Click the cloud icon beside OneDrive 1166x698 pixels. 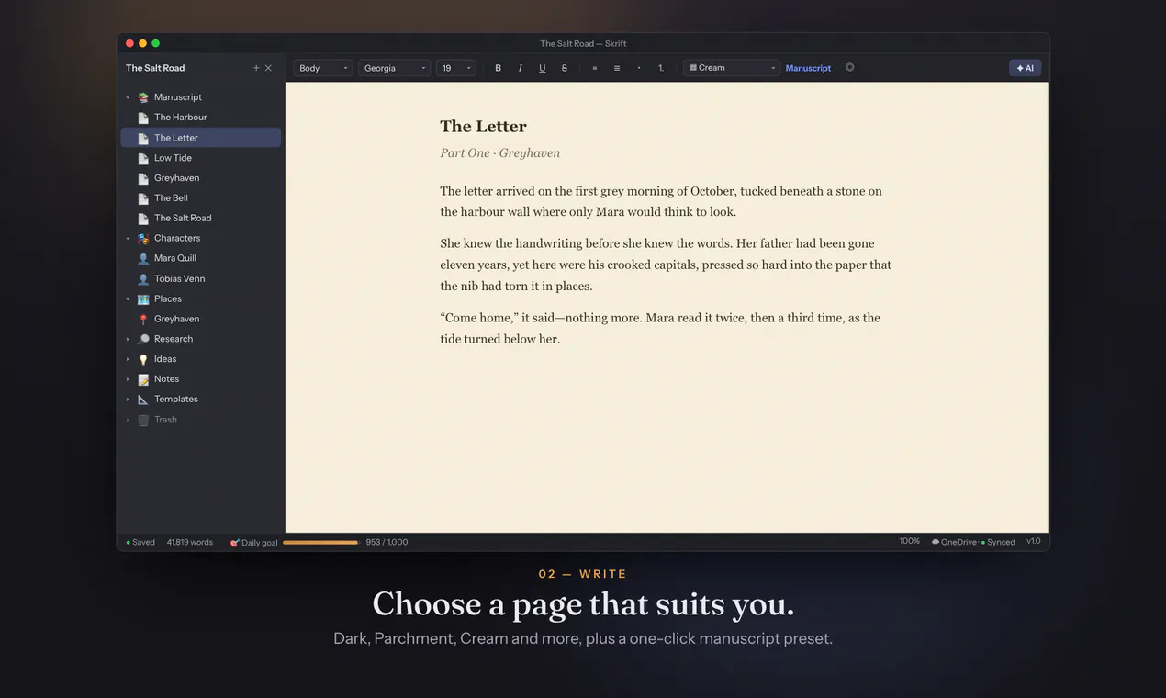pos(936,542)
